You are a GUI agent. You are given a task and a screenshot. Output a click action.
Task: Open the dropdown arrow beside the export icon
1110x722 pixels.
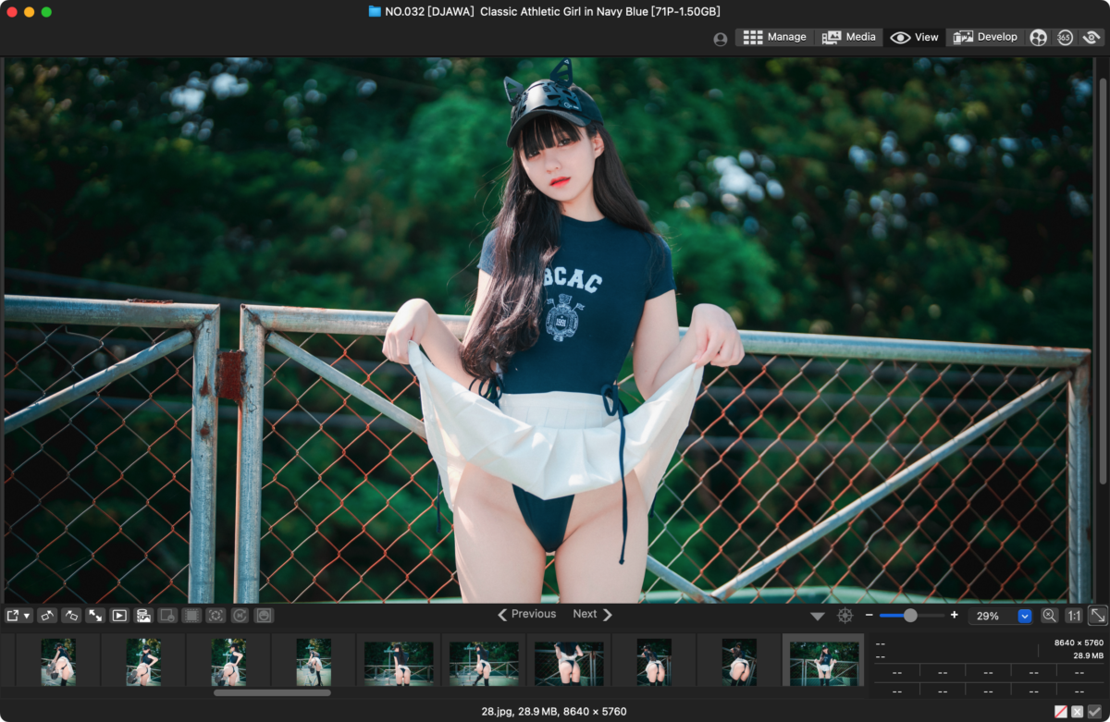tap(27, 616)
